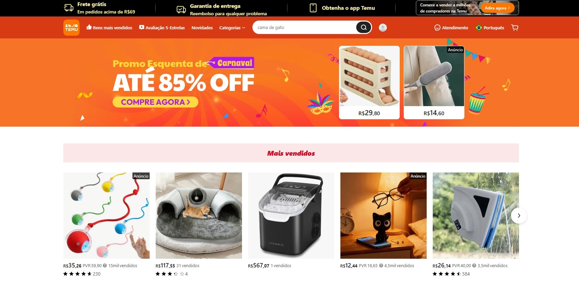Click the Garantia de entrega icon
579x286 pixels.
(181, 9)
